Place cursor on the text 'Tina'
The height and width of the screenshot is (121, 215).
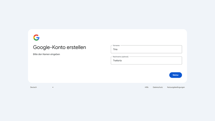[x=115, y=50]
